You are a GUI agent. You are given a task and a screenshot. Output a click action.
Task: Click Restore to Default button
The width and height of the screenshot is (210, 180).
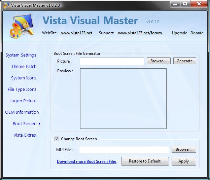pyautogui.click(x=145, y=161)
